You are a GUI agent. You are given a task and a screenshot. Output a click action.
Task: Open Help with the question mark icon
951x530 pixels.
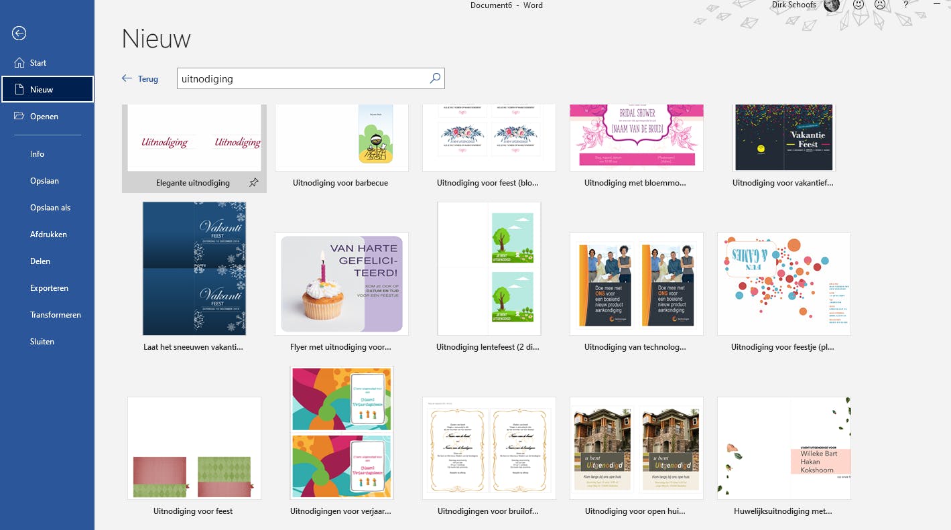click(x=906, y=5)
